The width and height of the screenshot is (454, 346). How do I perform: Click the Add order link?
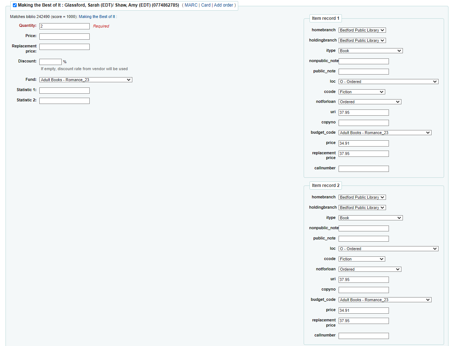pyautogui.click(x=224, y=5)
